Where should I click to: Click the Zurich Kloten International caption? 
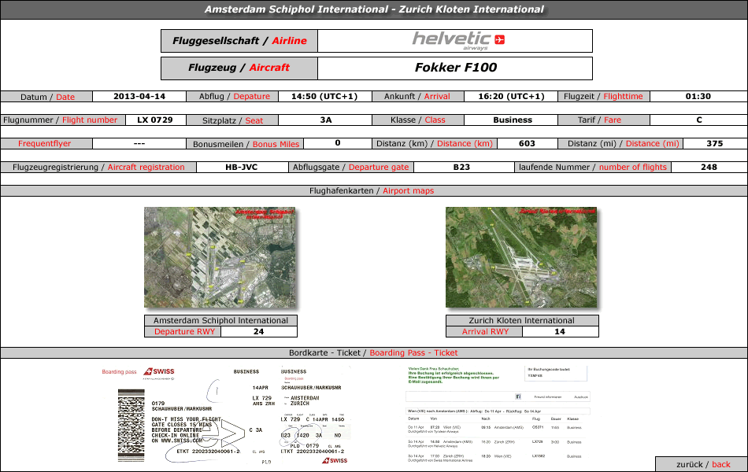click(x=522, y=320)
